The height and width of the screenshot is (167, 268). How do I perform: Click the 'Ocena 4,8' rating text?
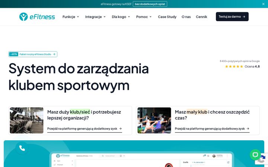(252, 66)
